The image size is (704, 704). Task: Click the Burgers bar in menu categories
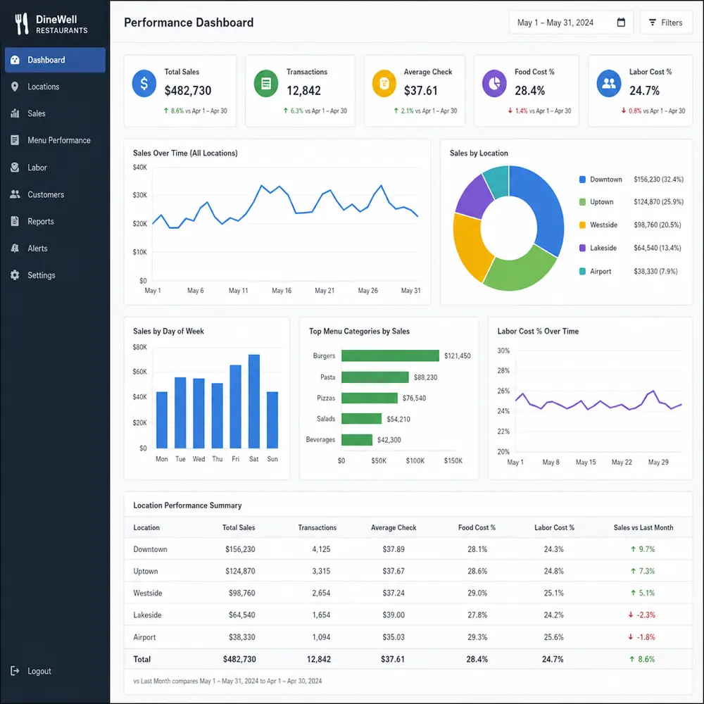click(x=390, y=356)
